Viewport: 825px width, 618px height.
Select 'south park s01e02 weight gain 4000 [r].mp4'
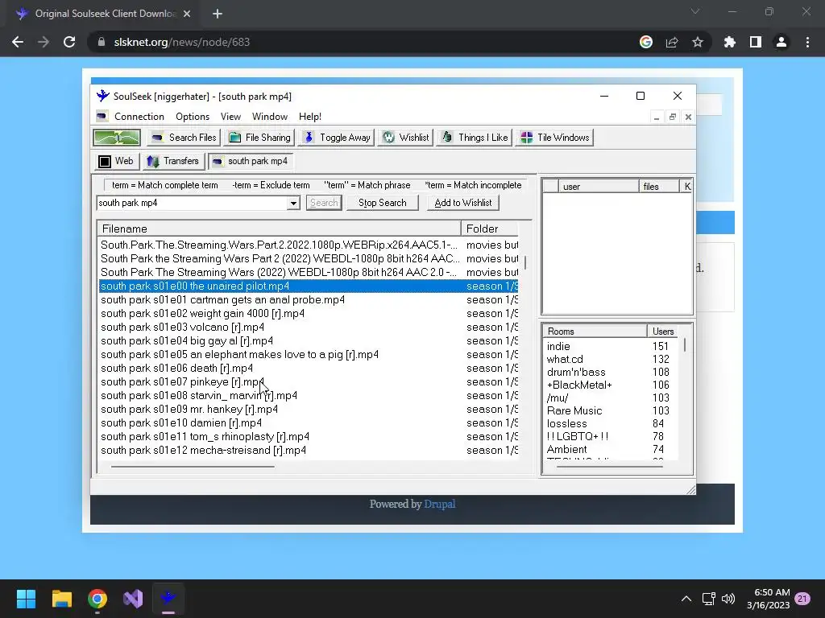309,313
